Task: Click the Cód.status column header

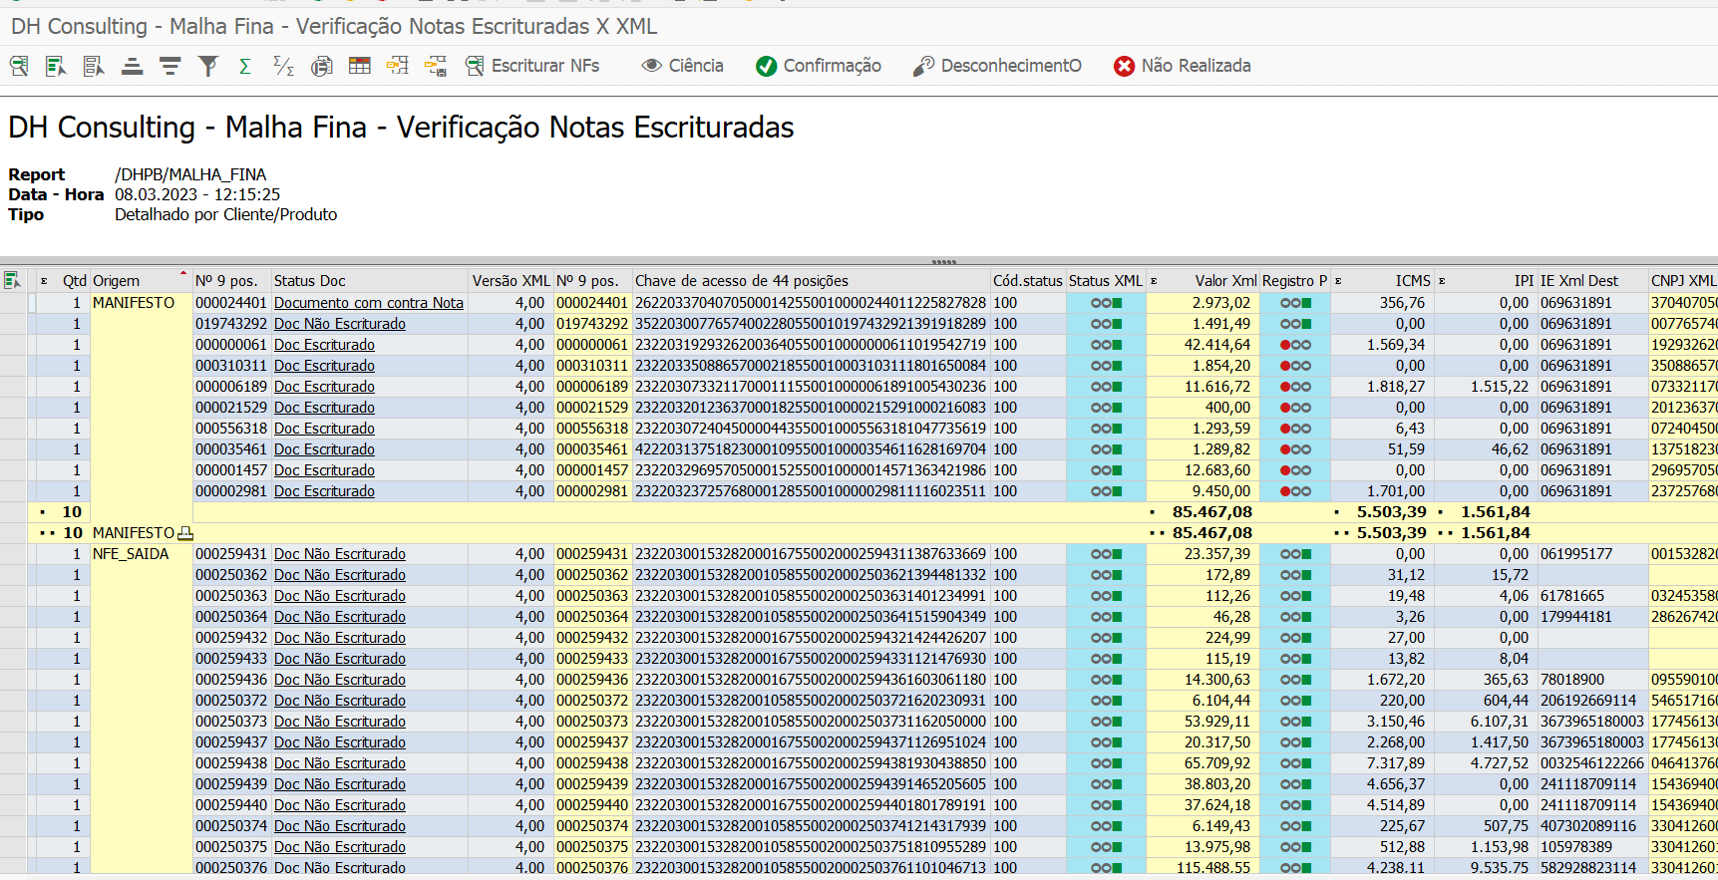Action: coord(1028,281)
